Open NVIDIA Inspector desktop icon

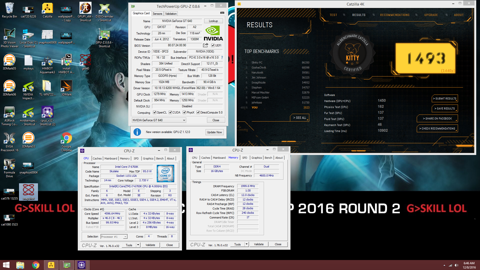tap(28, 90)
